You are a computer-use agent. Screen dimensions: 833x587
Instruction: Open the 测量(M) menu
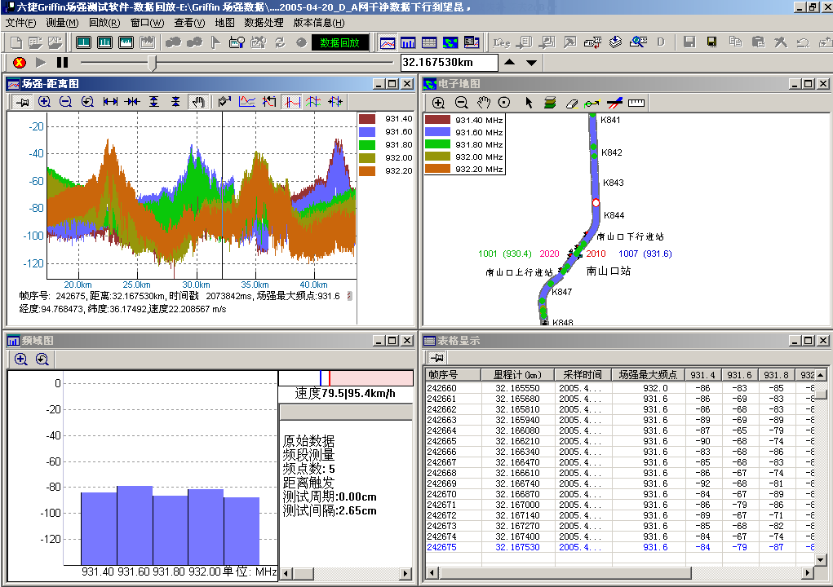pos(62,23)
